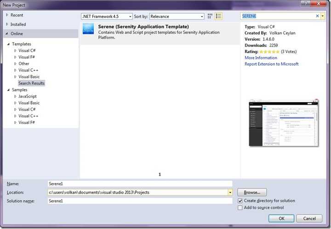
Task: Click the Version 1.4.6.0 text
Action: [x=259, y=39]
